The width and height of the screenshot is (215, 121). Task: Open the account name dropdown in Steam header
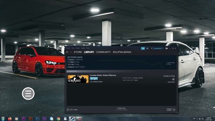point(158,48)
